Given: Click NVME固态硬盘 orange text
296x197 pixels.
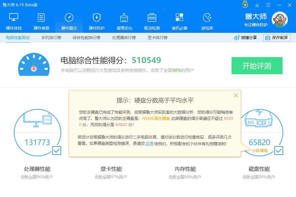Looking at the screenshot, I should (156, 119).
